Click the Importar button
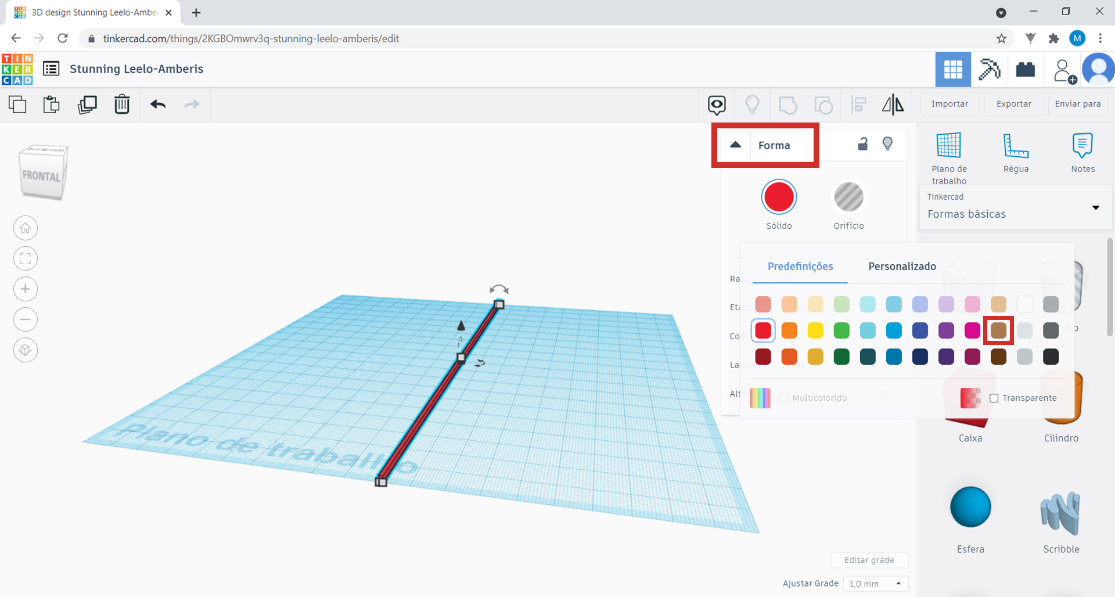 point(949,104)
